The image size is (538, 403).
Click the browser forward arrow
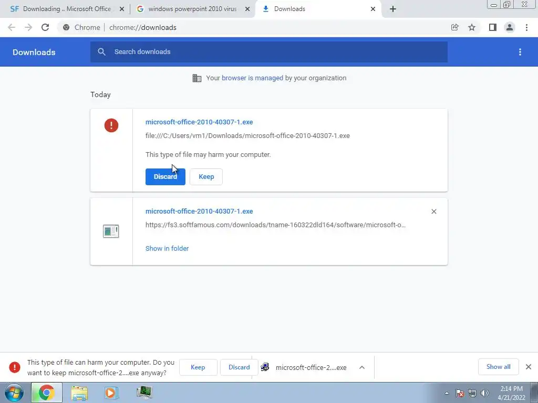coord(28,27)
